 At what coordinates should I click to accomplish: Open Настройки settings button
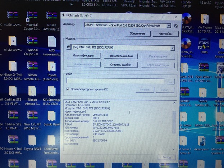coord(160,34)
